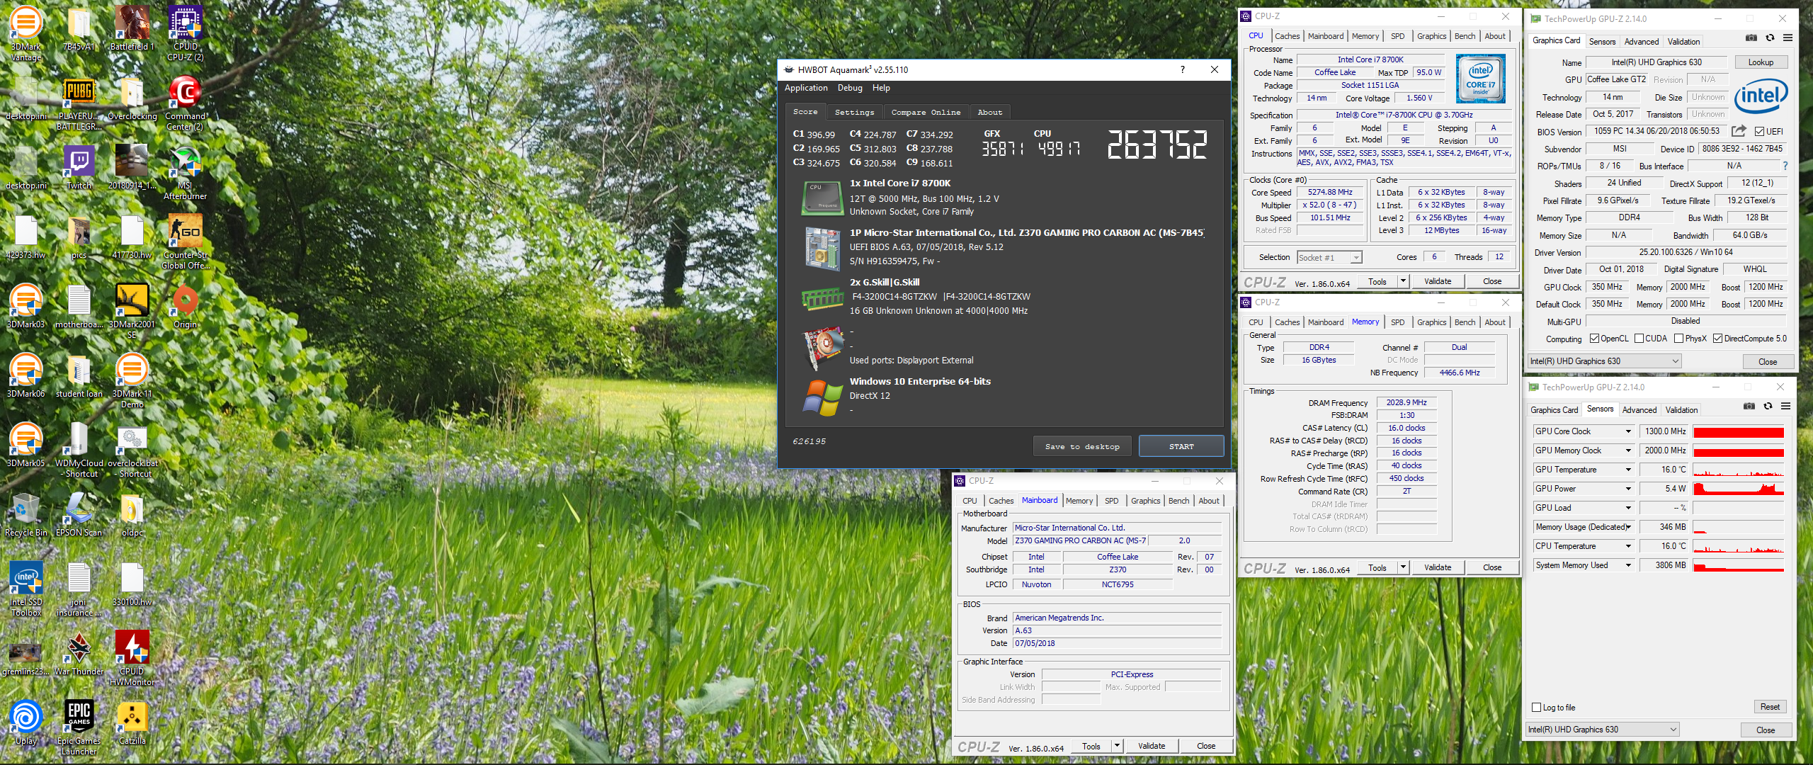This screenshot has width=1813, height=765.
Task: Select the Recycle Bin icon
Action: pos(25,514)
